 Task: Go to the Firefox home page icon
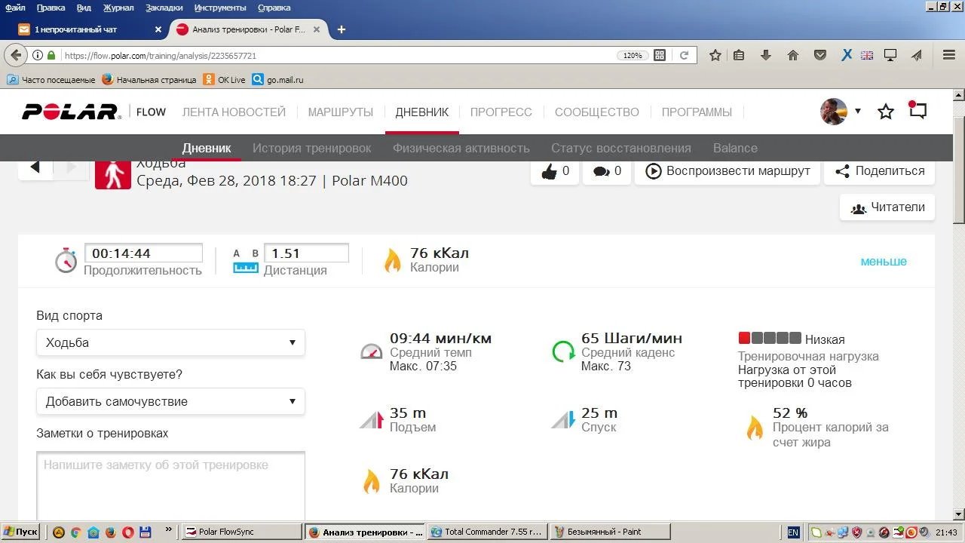tap(793, 55)
